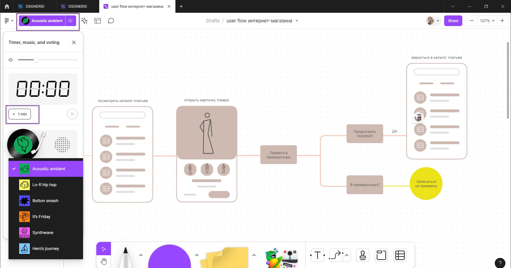Select the Hand tool
Screen dimensions: 511x268
[x=104, y=262]
